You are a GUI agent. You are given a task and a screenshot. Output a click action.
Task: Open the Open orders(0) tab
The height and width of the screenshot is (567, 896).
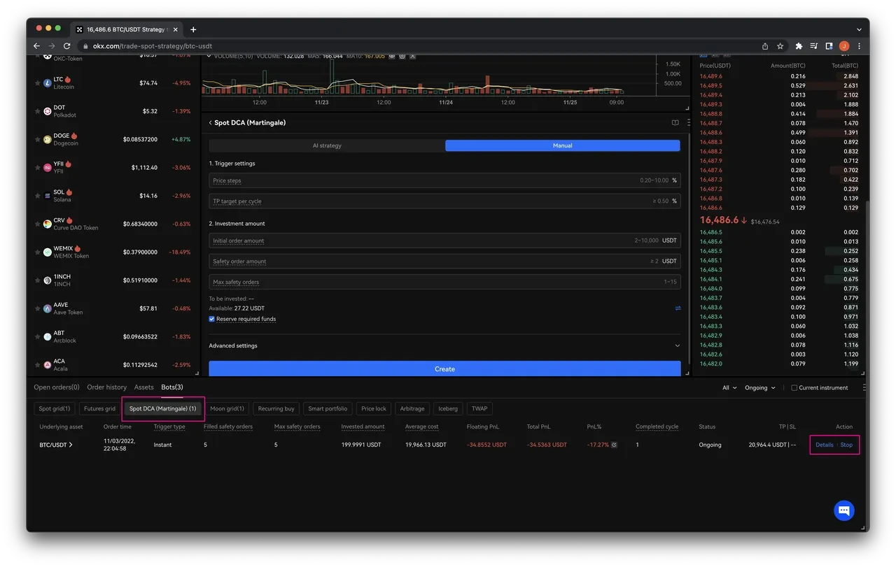[57, 387]
